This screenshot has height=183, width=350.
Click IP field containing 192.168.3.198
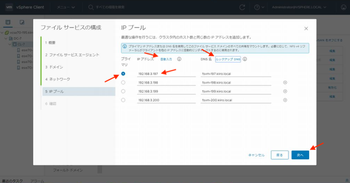[x=166, y=82]
